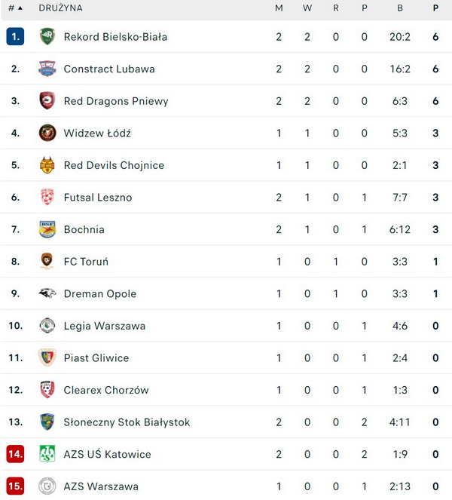The image size is (452, 500).
Task: Click the Futsal Leszno team logo
Action: 47,198
